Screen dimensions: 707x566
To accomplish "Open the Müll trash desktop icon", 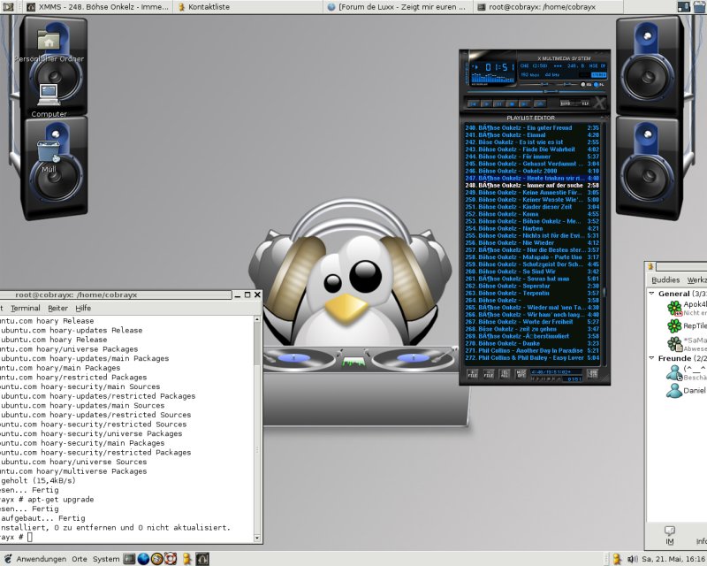I will click(x=49, y=157).
